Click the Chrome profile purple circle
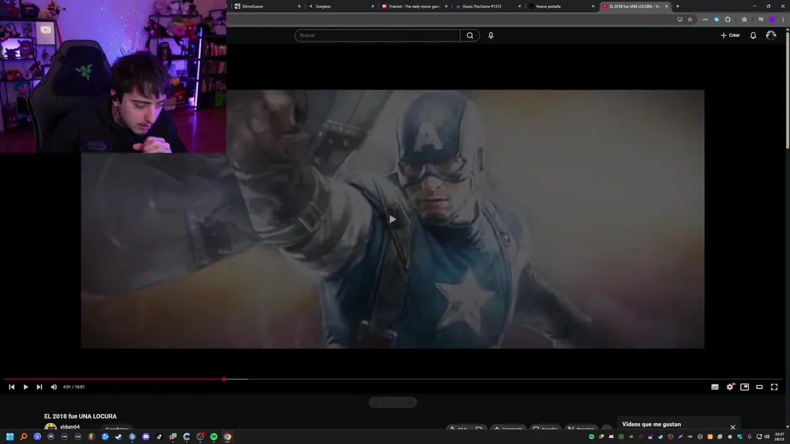Viewport: 790px width, 444px height. click(x=772, y=19)
